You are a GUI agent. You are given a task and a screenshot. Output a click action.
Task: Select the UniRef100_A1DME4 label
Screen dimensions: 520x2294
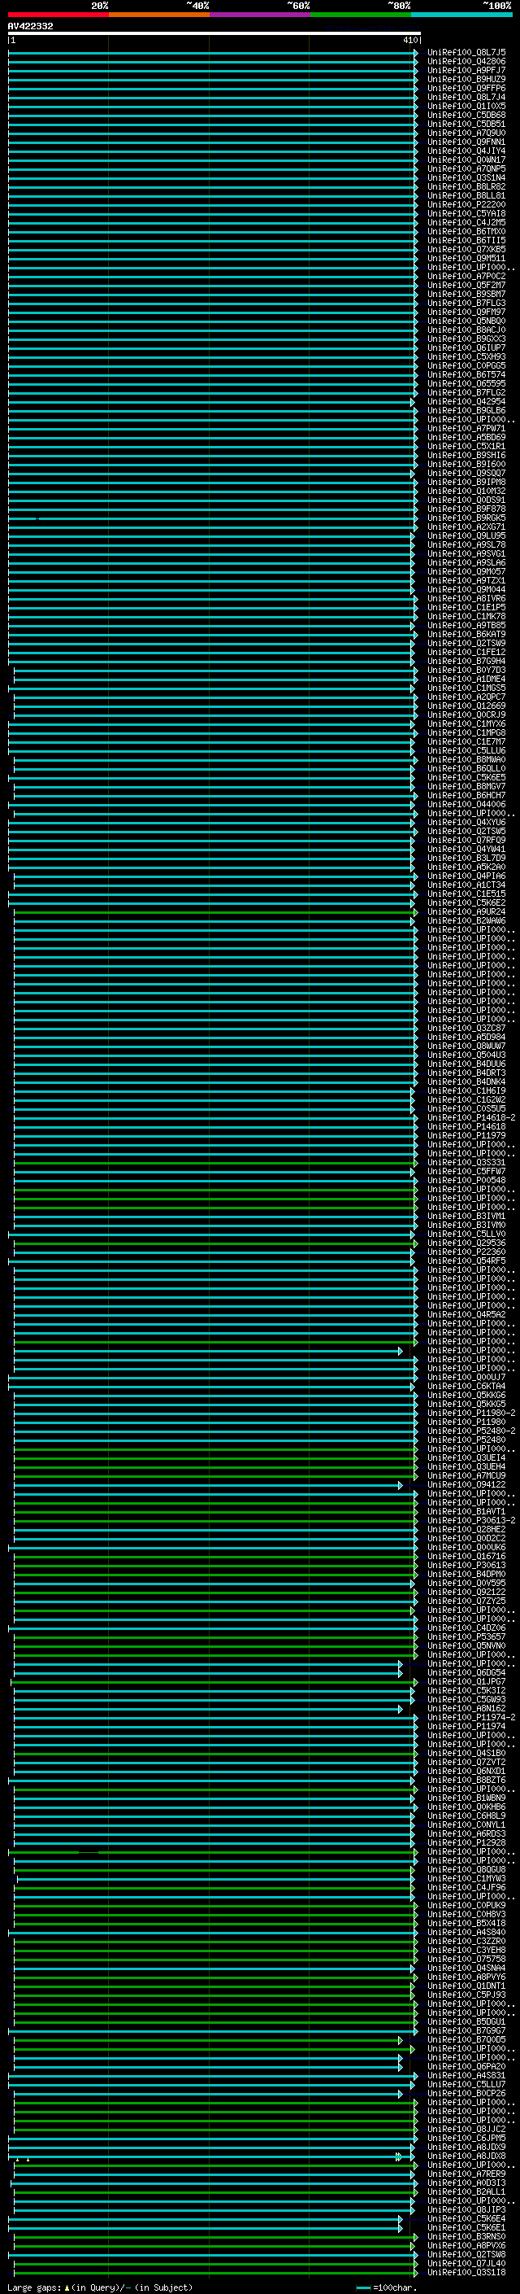tap(466, 679)
